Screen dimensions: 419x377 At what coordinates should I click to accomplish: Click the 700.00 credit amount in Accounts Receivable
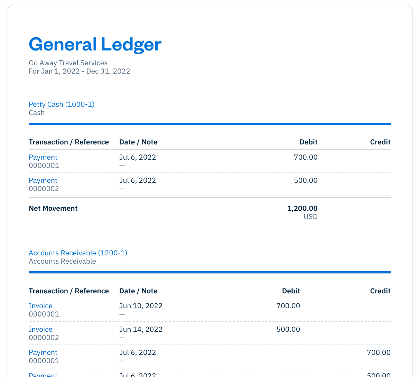[x=379, y=352]
